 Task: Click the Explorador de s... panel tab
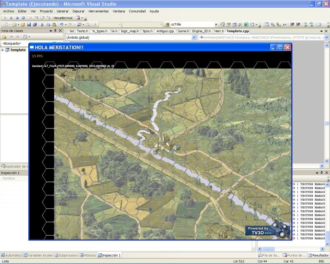(14, 166)
